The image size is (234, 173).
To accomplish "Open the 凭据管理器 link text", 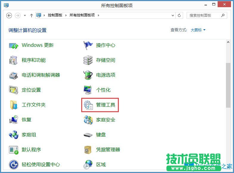I will [108, 149].
